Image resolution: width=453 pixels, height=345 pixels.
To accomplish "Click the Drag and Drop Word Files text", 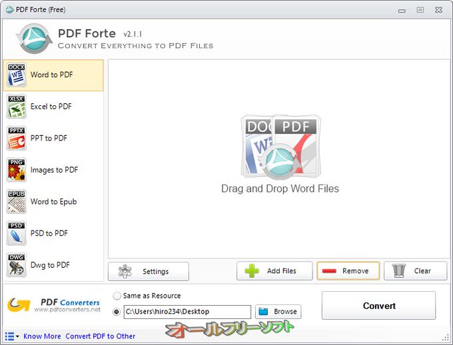I will pyautogui.click(x=280, y=188).
